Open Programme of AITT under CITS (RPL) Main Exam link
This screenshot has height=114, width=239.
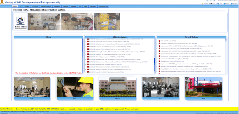[x=187, y=46]
